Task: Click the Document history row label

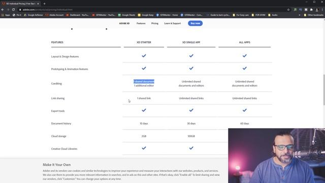Action: [x=61, y=124]
